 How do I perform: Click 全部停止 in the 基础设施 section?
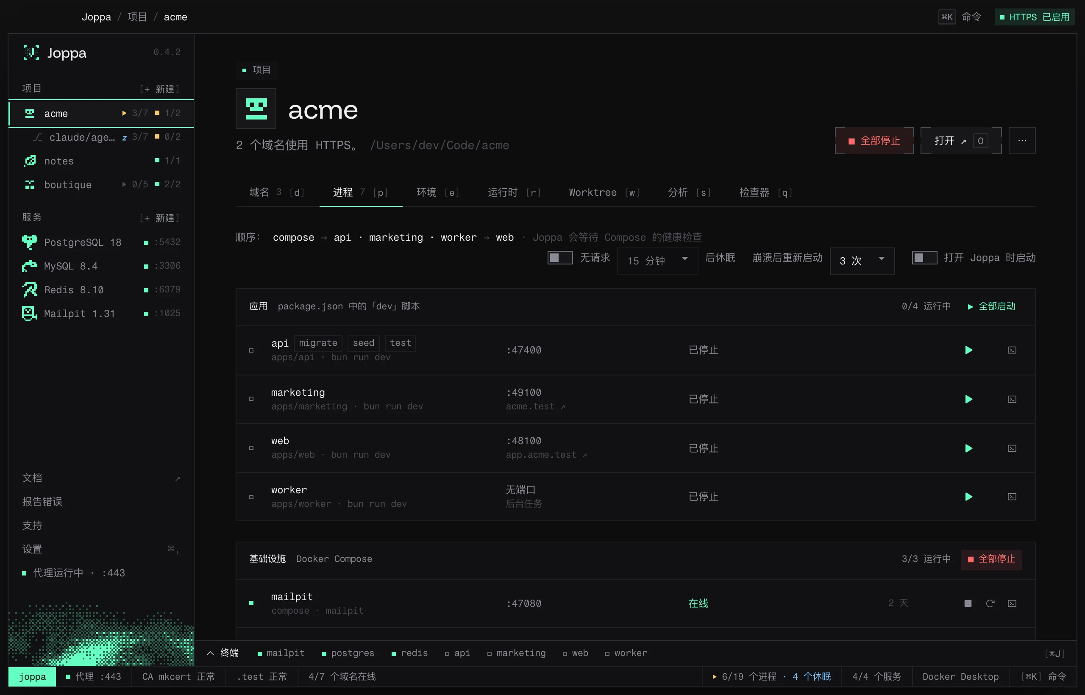pos(991,559)
